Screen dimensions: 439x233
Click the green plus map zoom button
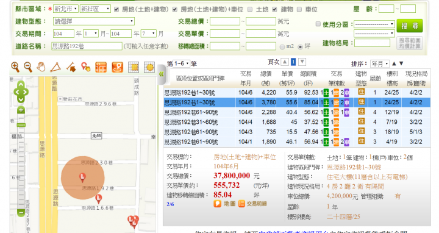click(21, 110)
